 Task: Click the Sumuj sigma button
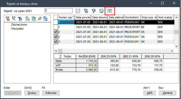65,56
